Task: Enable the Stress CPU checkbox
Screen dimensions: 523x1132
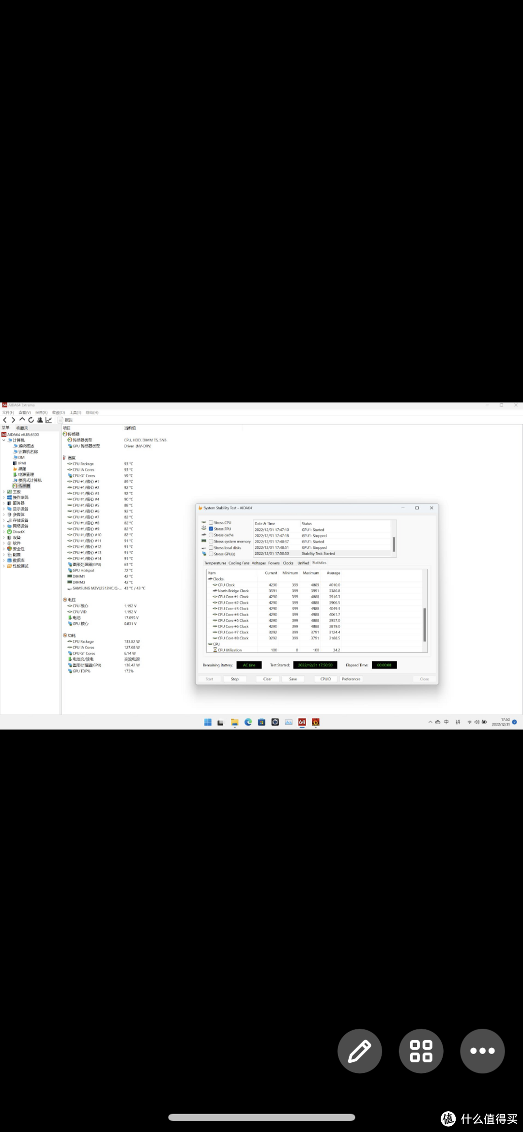Action: pos(211,523)
